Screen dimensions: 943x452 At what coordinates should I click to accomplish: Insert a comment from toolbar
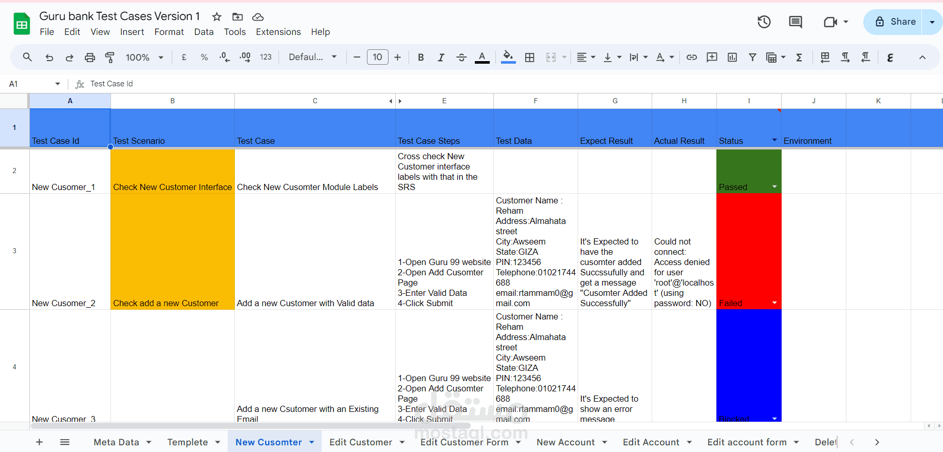point(712,57)
